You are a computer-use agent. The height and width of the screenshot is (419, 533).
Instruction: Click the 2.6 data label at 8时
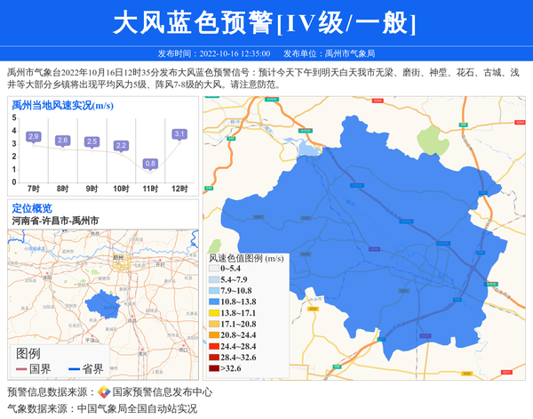62,141
